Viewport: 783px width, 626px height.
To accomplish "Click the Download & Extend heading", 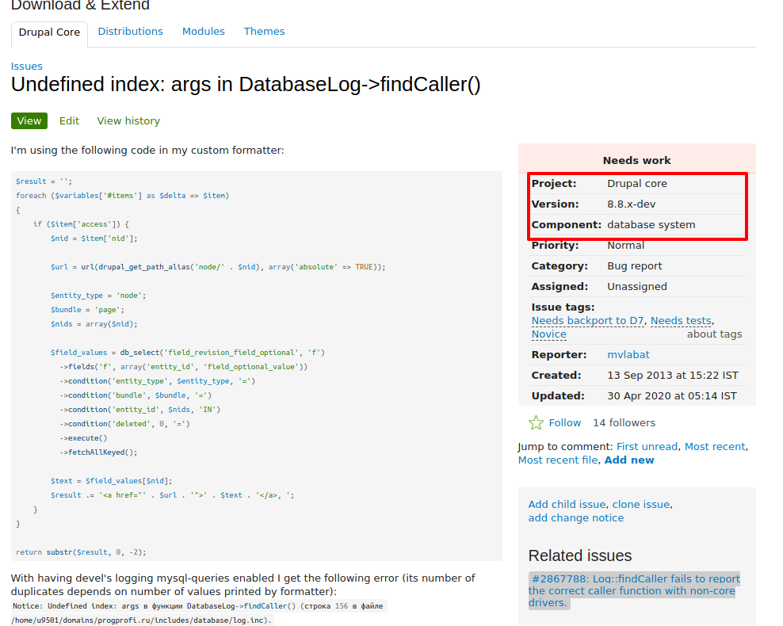I will [x=80, y=5].
